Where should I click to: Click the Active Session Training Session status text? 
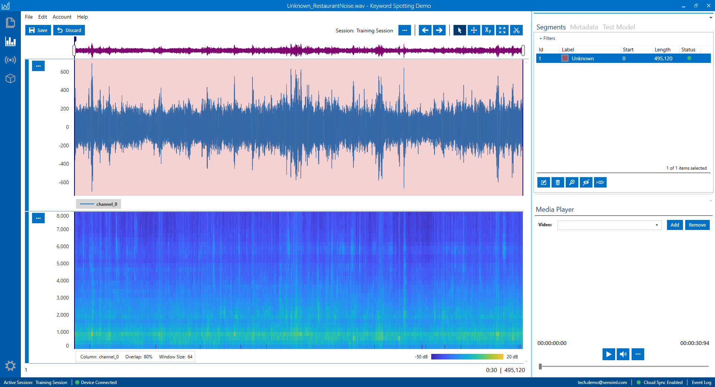[35, 383]
